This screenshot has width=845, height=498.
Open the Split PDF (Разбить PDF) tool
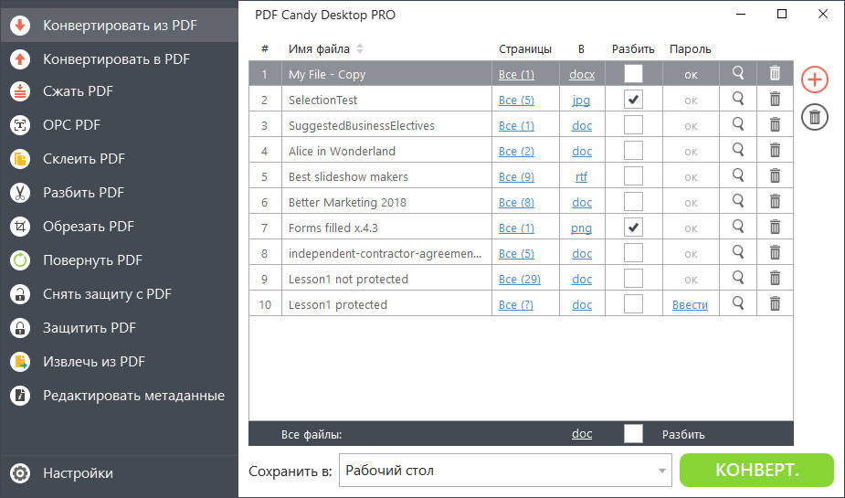coord(82,193)
